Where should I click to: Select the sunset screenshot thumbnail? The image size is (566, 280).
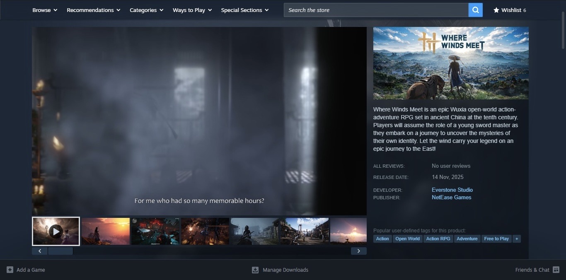click(x=106, y=231)
